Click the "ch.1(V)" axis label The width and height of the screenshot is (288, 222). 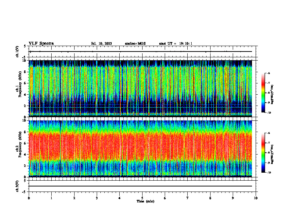point(17,52)
